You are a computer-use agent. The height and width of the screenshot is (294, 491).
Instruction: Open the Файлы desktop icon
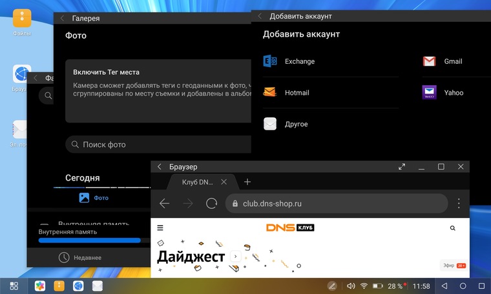(22, 19)
